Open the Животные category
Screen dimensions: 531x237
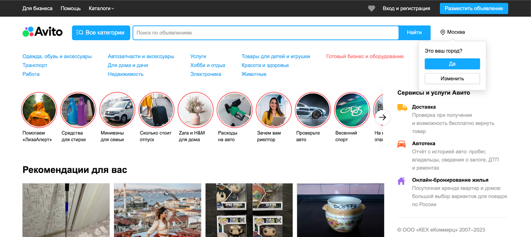coord(254,74)
